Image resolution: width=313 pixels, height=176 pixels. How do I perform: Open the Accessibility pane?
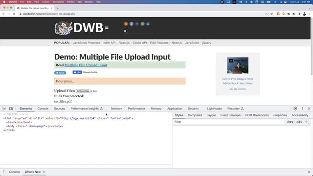[x=300, y=115]
